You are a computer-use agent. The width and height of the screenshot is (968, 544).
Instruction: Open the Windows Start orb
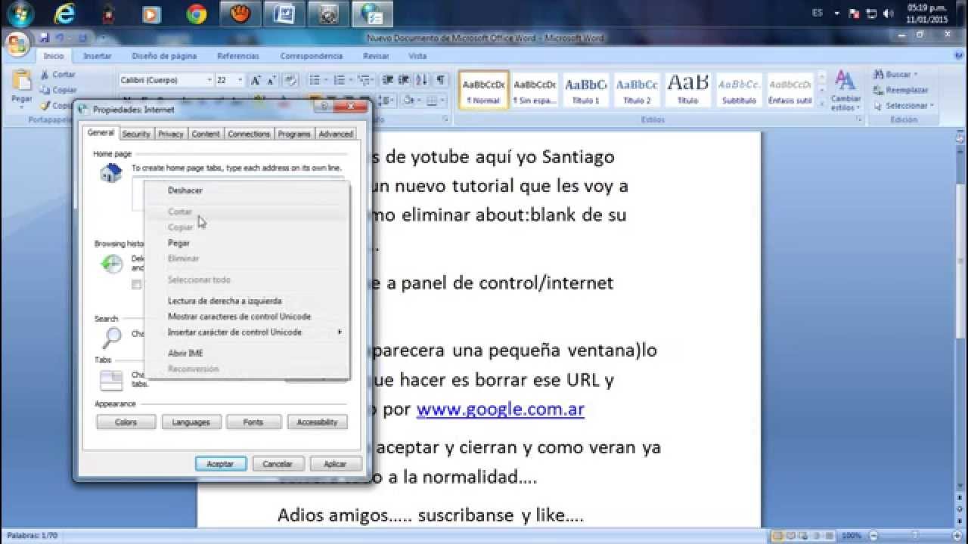coord(20,13)
